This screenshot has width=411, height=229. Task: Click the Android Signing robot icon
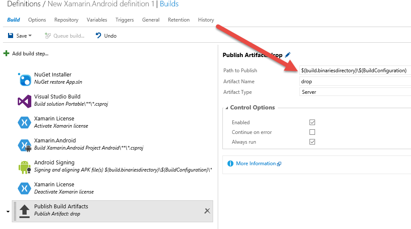[25, 167]
